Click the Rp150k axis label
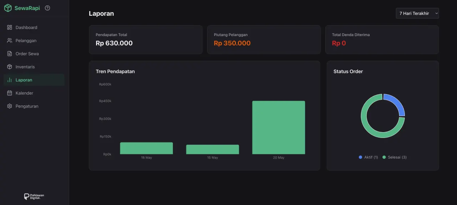Screen dimensions: 457x205 point(105,136)
